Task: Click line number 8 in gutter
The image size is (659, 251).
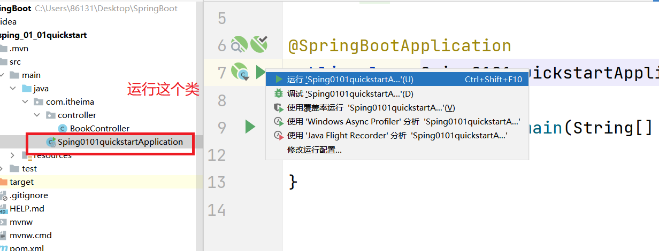Action: [x=222, y=100]
